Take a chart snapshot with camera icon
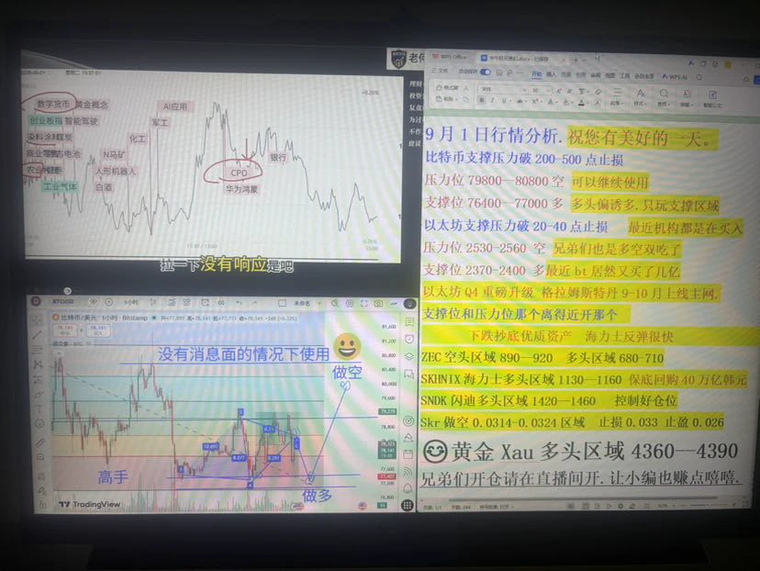This screenshot has width=760, height=571. [378, 304]
